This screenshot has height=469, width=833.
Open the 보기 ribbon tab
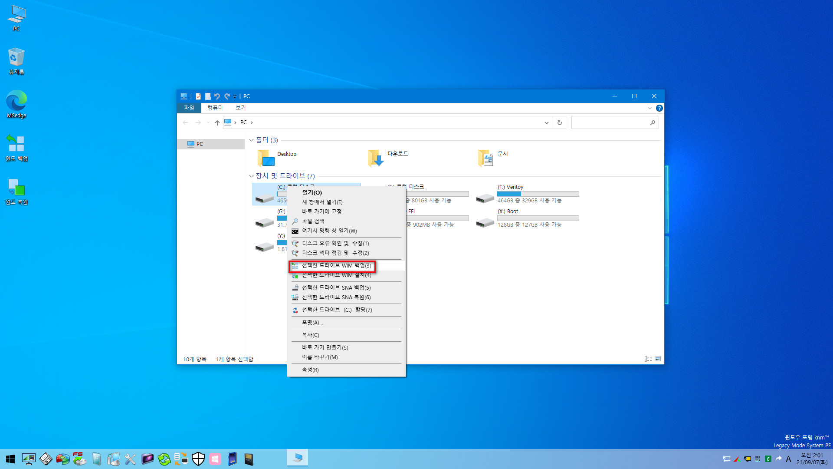click(240, 108)
